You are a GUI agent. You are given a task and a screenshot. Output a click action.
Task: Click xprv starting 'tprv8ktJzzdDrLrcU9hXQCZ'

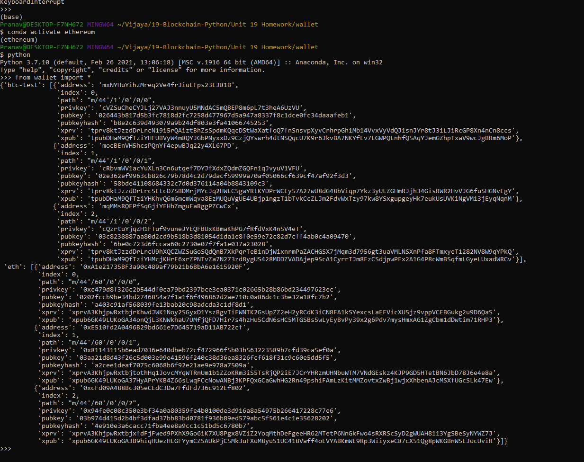(303, 252)
